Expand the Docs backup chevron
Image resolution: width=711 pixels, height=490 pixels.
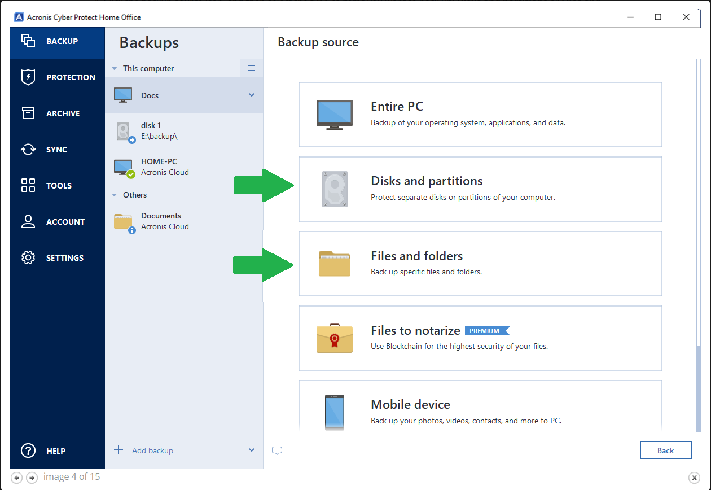click(x=252, y=95)
